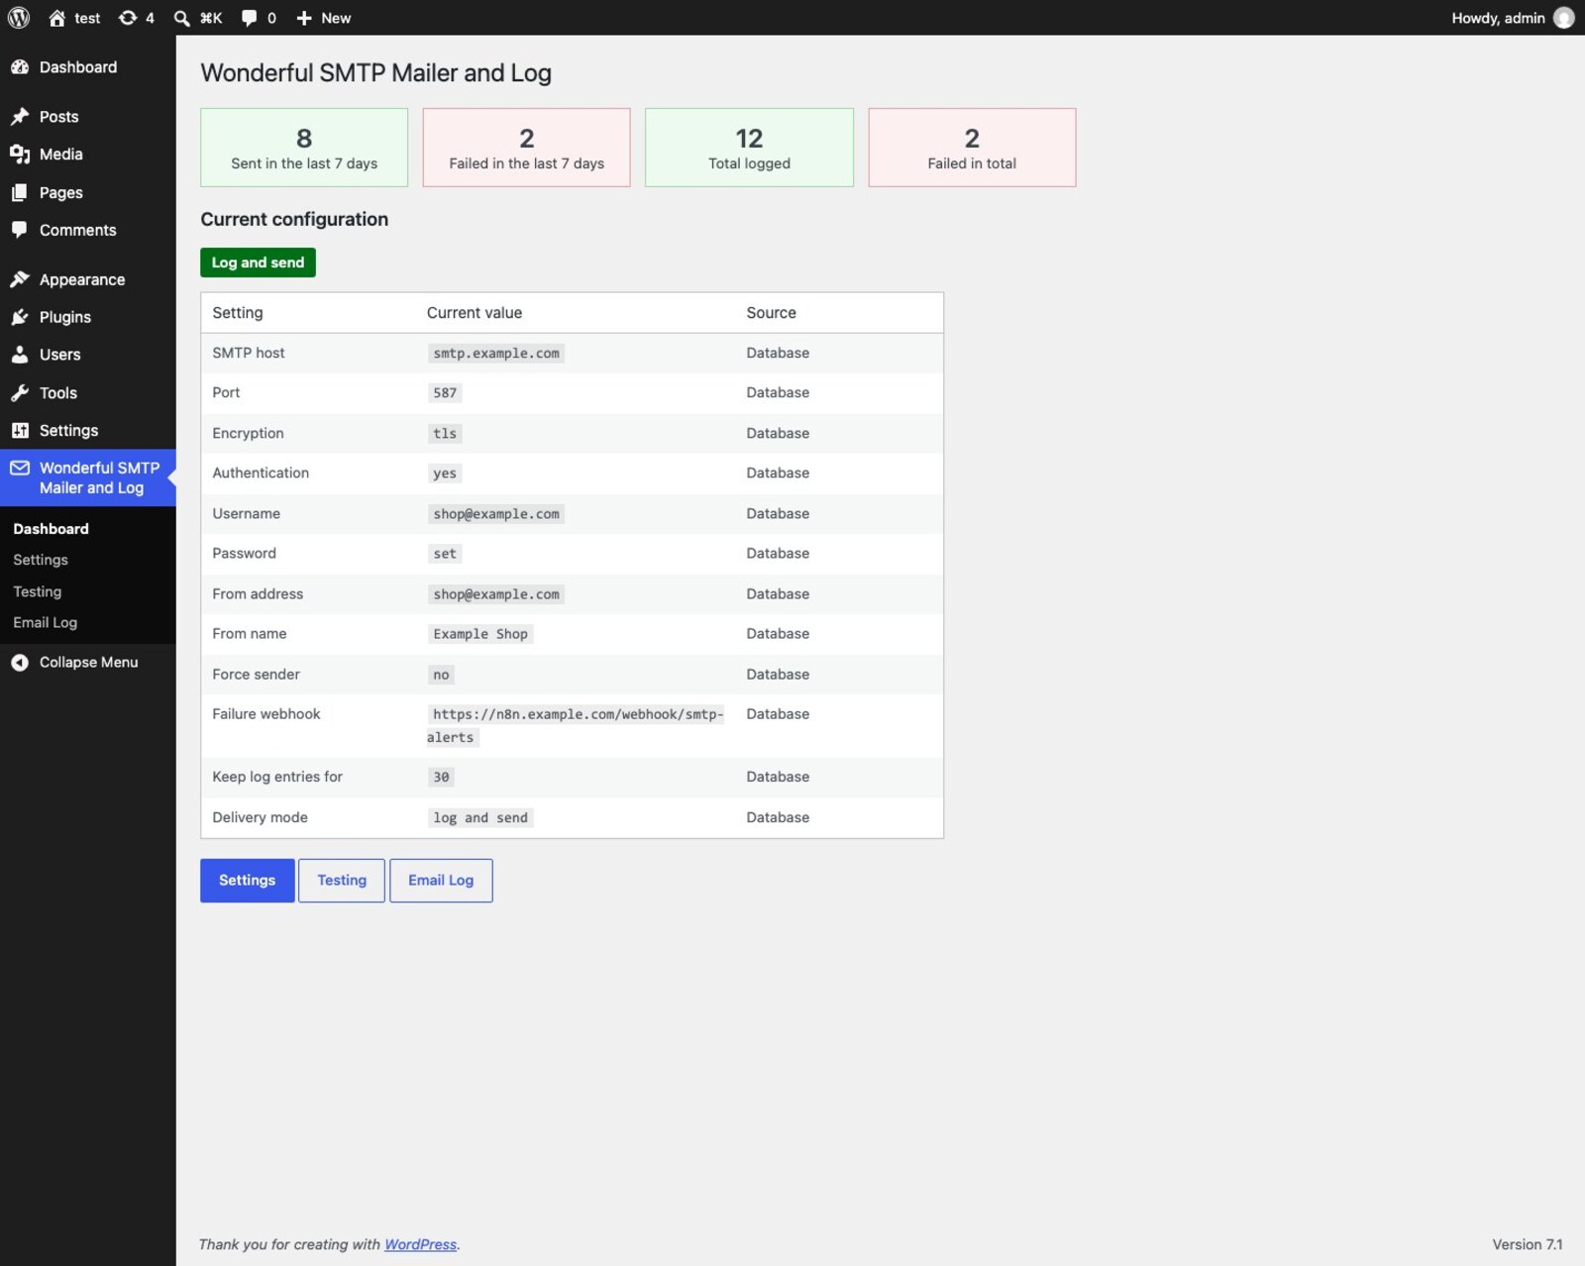Viewport: 1585px width, 1266px height.
Task: Open the Pages menu item
Action: [88, 192]
